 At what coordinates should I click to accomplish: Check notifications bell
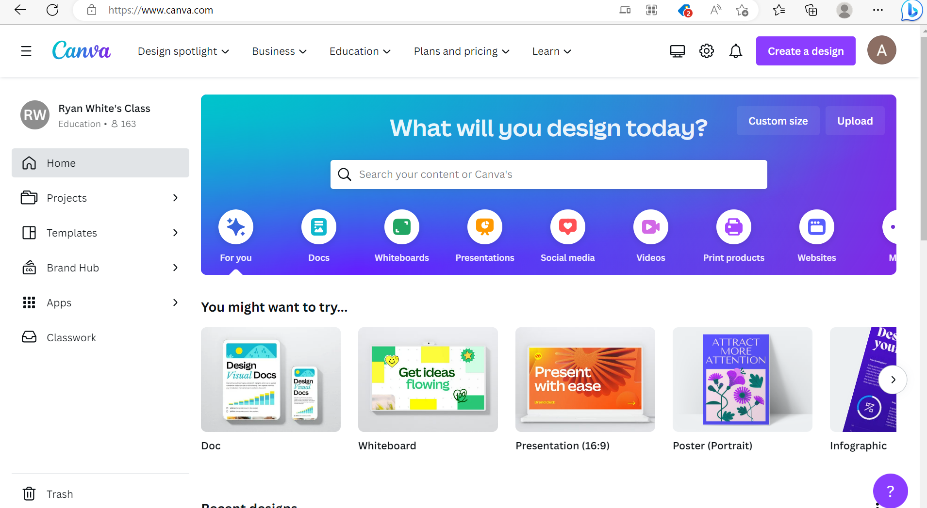click(x=735, y=50)
